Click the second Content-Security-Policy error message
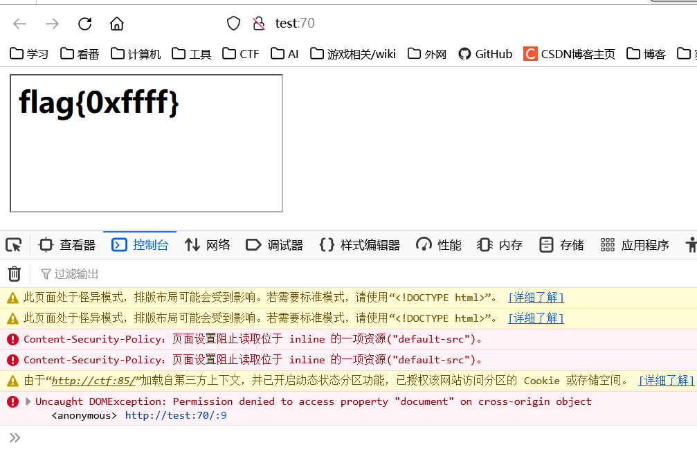The height and width of the screenshot is (454, 697). 253,360
